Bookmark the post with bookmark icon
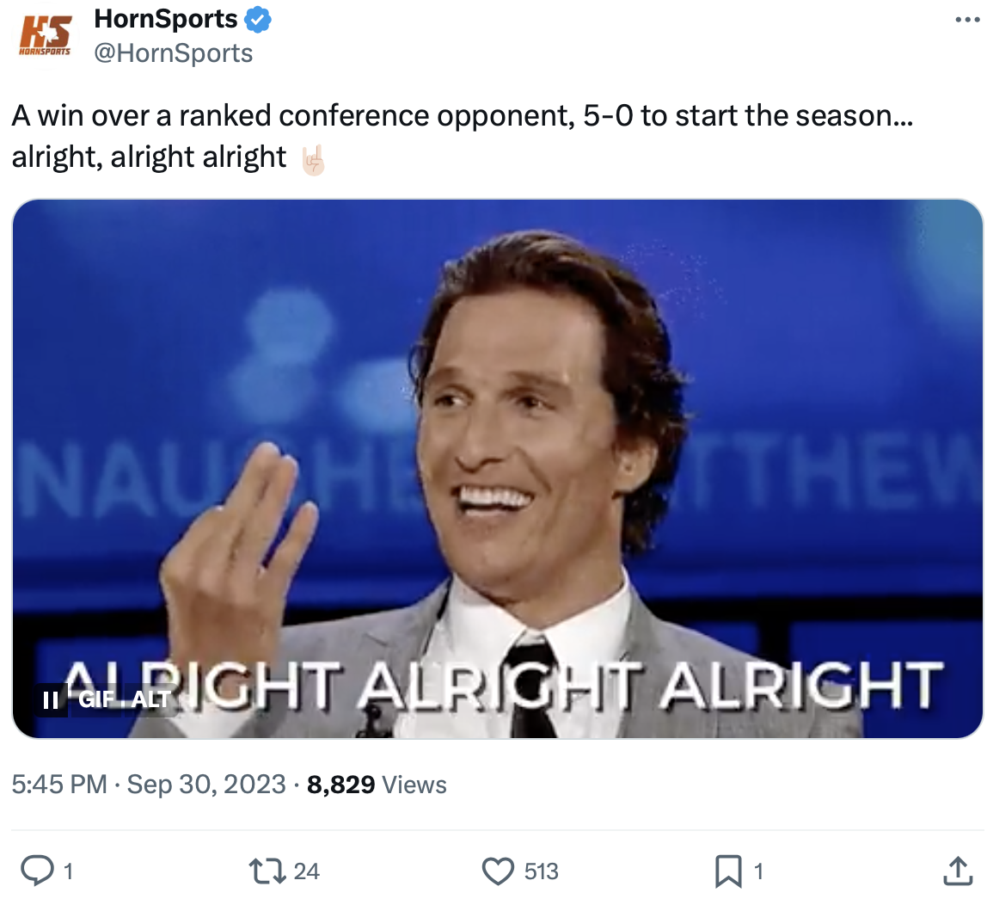 (x=728, y=871)
